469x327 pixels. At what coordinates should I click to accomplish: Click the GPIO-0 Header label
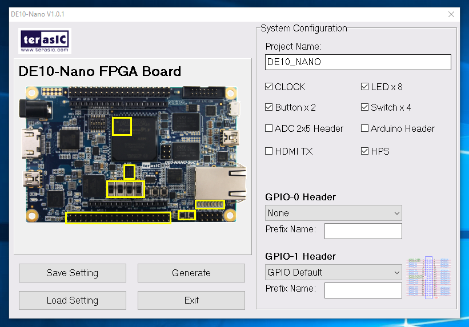click(300, 197)
